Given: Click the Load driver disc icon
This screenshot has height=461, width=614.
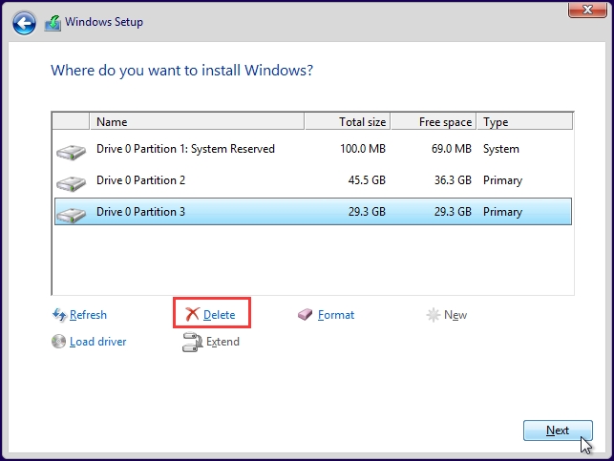Looking at the screenshot, I should [x=59, y=342].
